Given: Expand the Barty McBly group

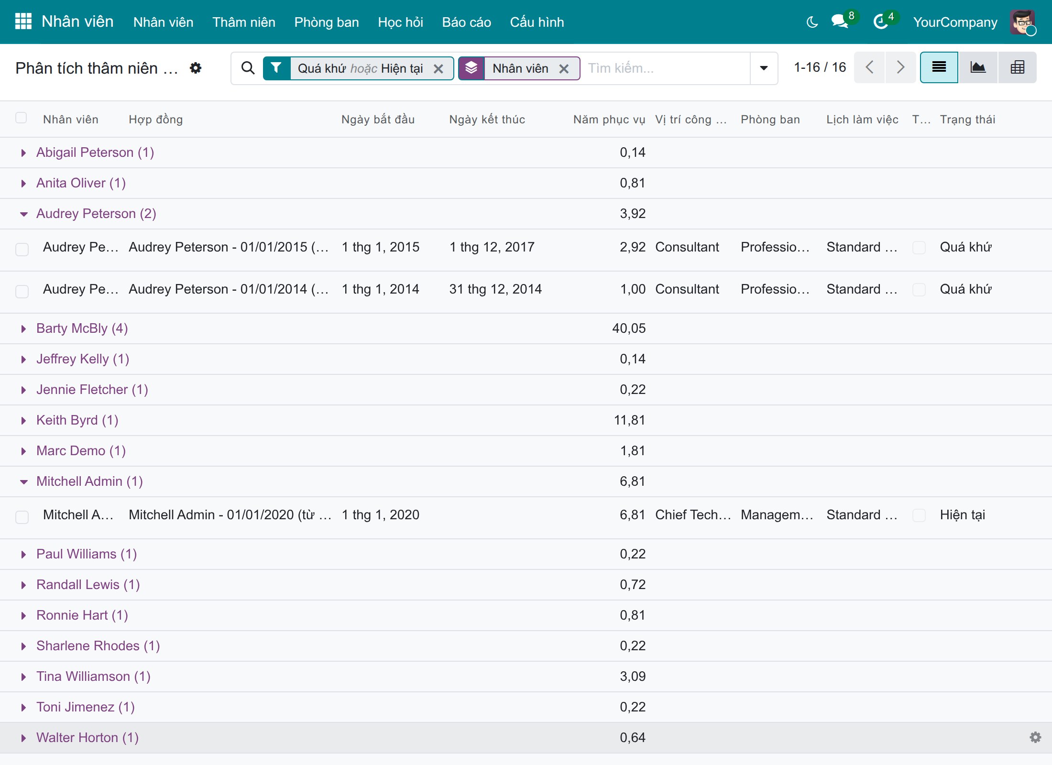Looking at the screenshot, I should coord(23,328).
